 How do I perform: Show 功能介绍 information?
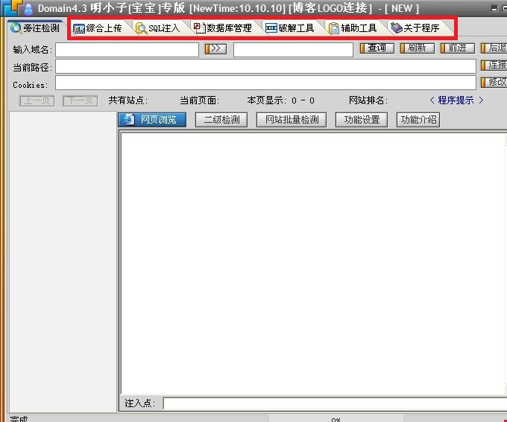pyautogui.click(x=418, y=119)
